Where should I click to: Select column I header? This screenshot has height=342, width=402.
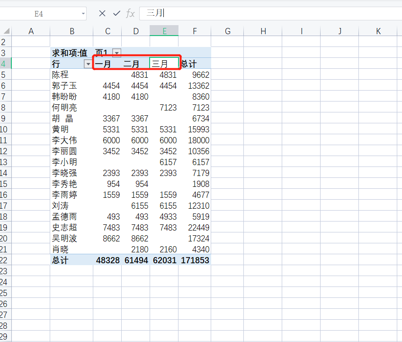[301, 31]
